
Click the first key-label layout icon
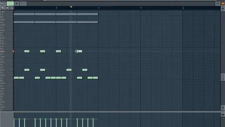coord(2,8)
